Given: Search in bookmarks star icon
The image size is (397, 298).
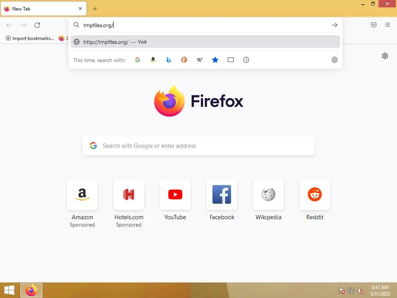Looking at the screenshot, I should click(215, 60).
